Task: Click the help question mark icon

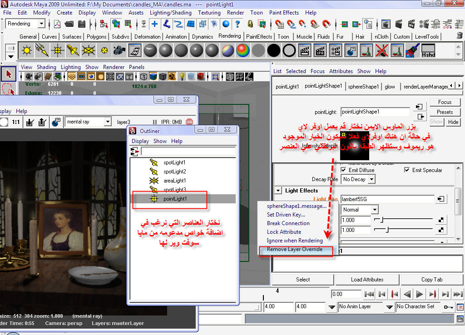Action: pos(237,24)
